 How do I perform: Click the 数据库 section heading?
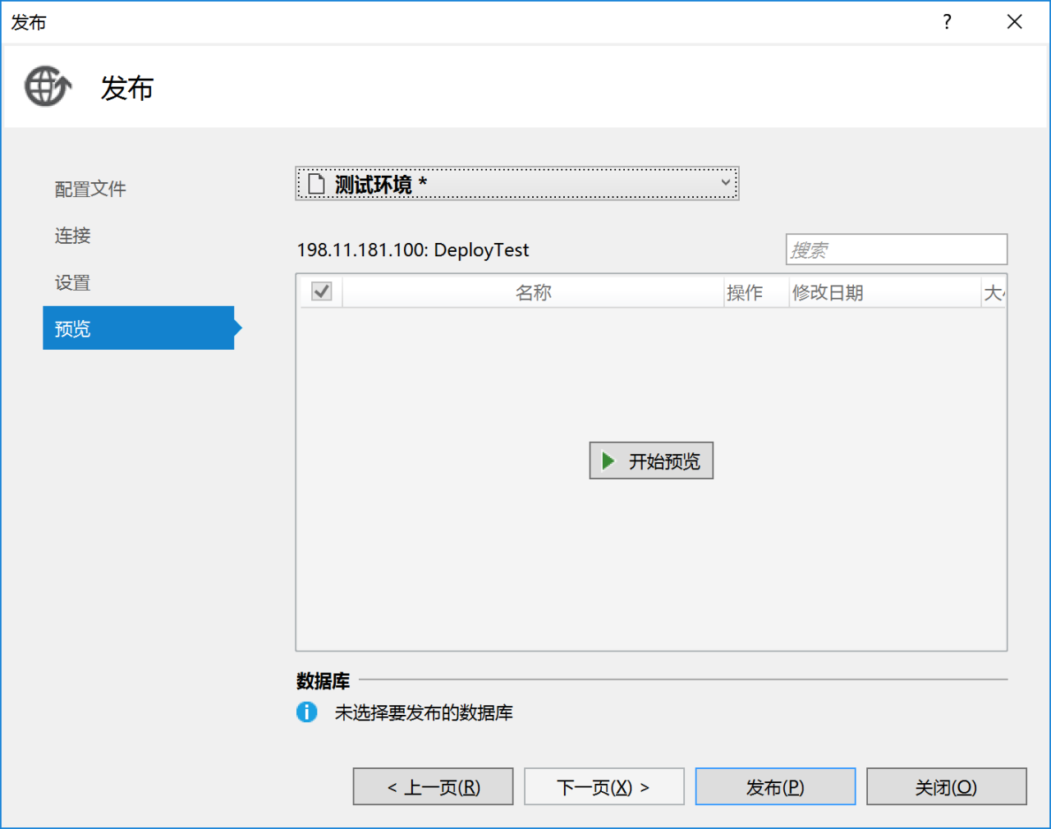323,680
